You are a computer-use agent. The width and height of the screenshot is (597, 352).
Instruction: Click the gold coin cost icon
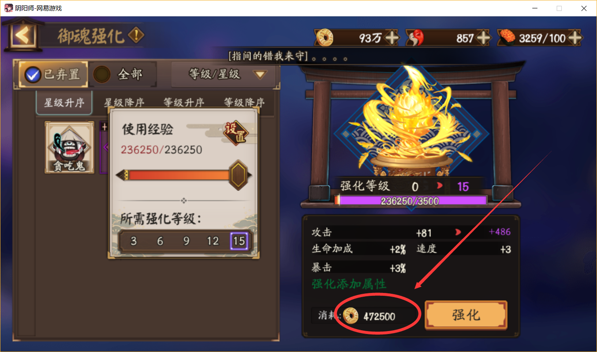(x=351, y=315)
